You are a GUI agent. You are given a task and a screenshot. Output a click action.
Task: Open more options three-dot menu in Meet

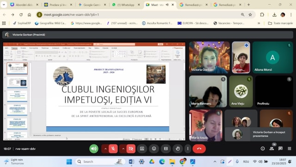(x=188, y=148)
